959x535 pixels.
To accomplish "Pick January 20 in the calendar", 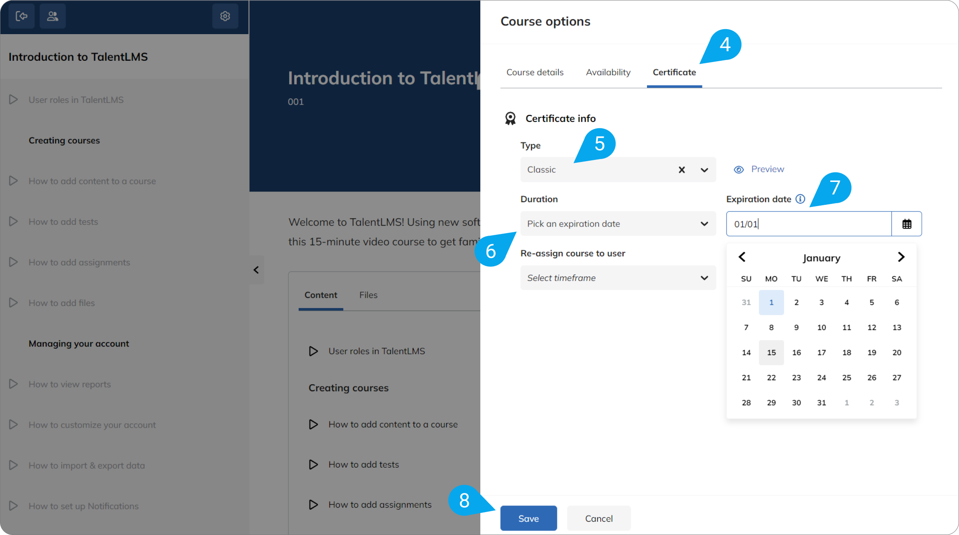I will [897, 353].
